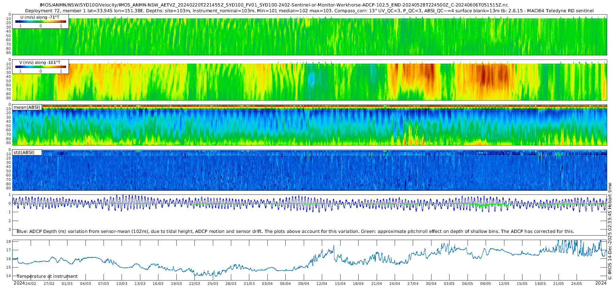
Task: Select the 01/03 date tick label
Action: pos(67,284)
